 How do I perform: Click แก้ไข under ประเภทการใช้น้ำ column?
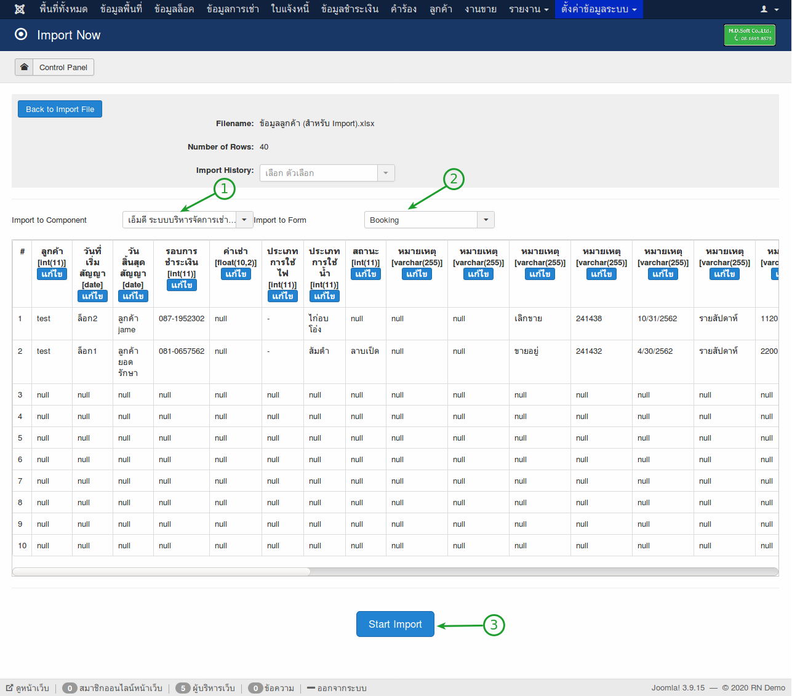324,296
